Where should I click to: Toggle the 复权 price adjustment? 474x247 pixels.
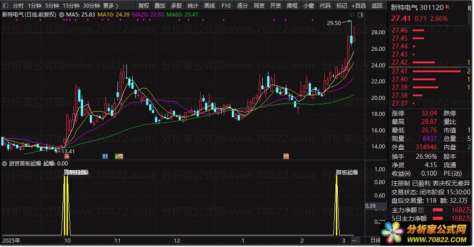pyautogui.click(x=144, y=6)
